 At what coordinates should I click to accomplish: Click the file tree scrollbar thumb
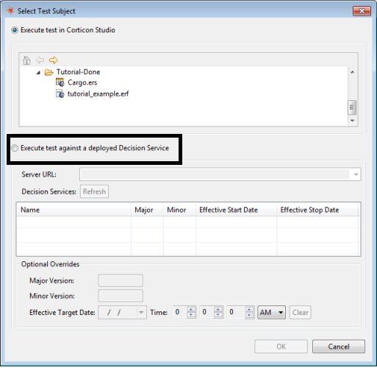tap(352, 107)
